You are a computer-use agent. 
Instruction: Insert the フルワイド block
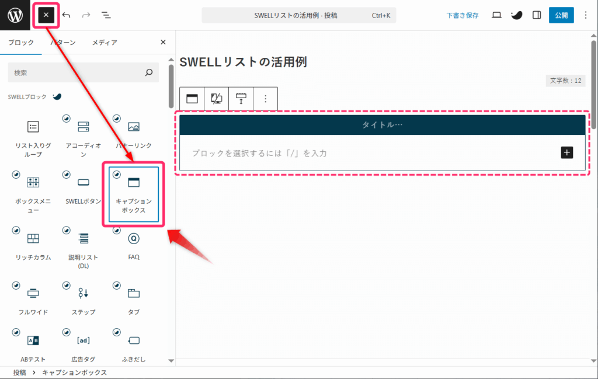click(x=33, y=301)
